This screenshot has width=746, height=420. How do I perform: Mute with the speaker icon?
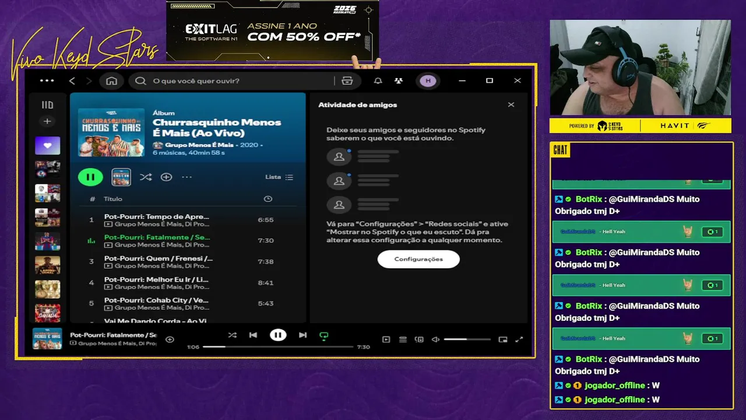(x=435, y=339)
